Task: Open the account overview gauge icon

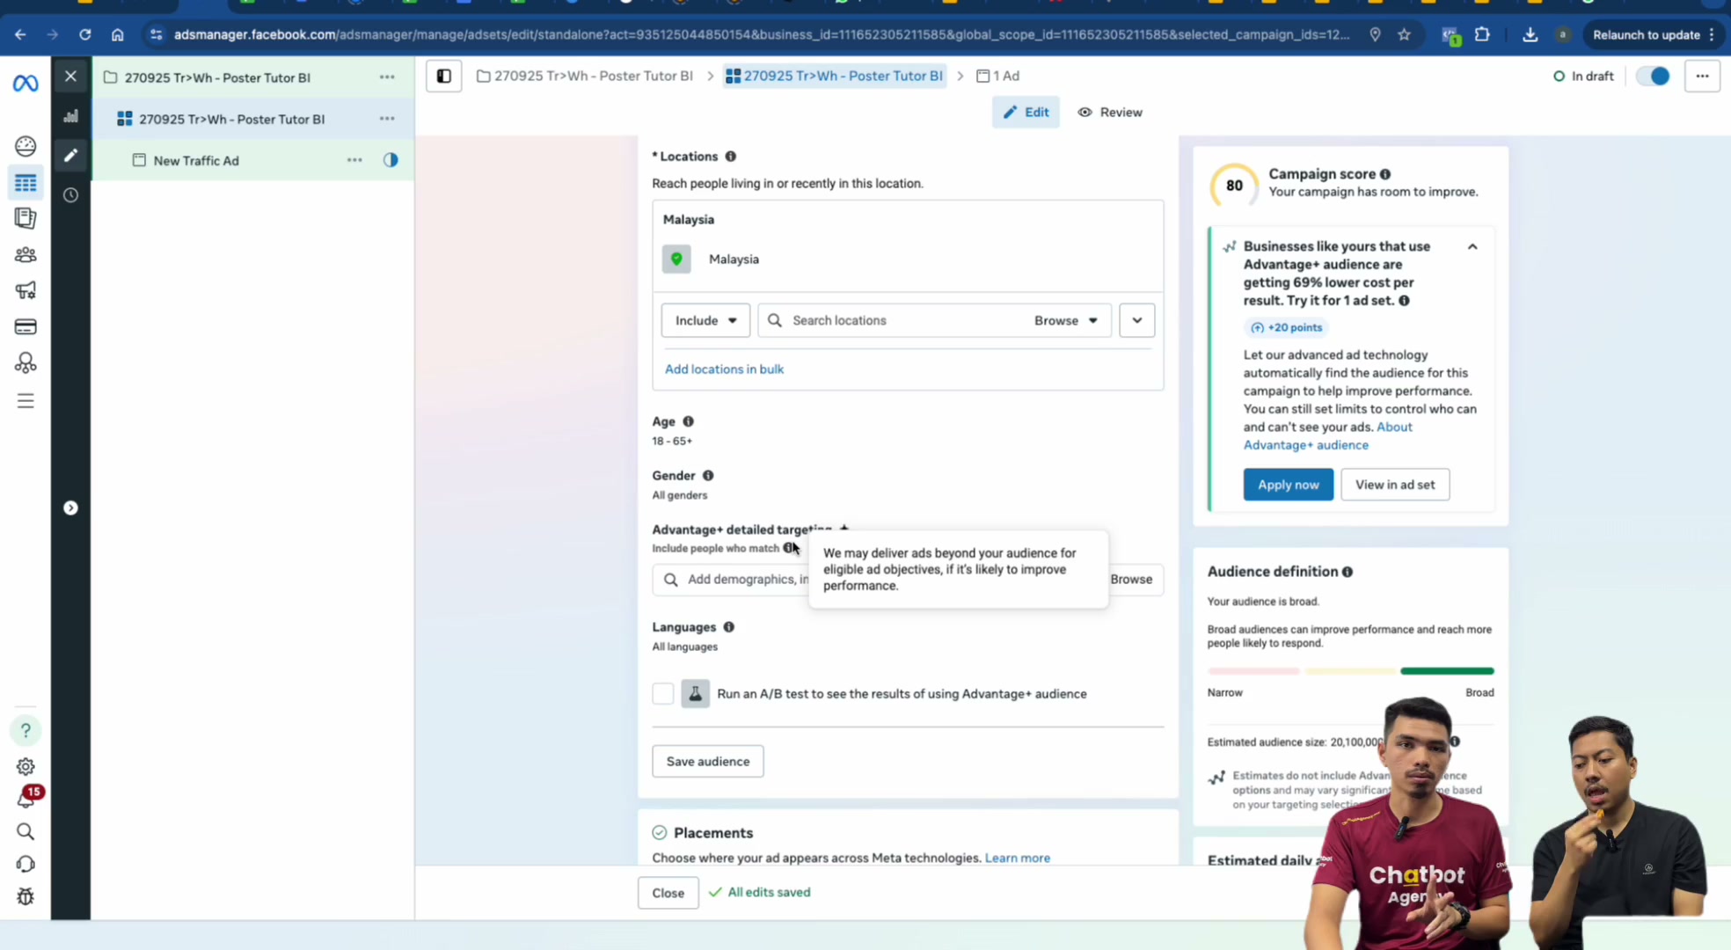Action: [26, 146]
